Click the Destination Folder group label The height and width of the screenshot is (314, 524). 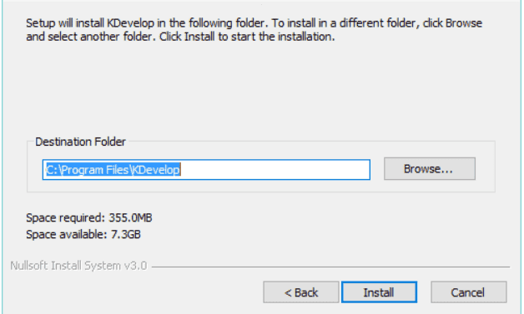pos(81,142)
